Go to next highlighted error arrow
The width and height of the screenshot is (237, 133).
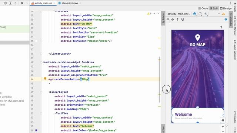[x=158, y=14]
